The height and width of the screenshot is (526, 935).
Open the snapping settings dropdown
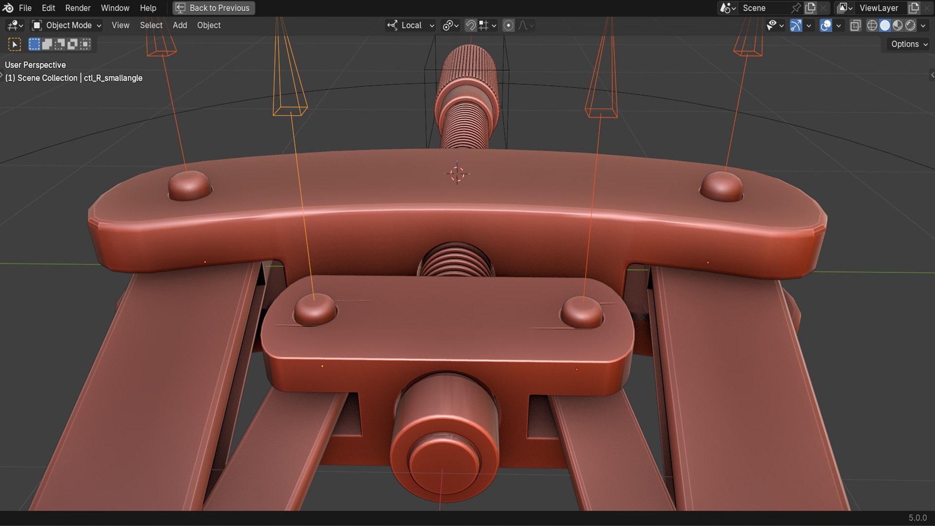[x=487, y=25]
